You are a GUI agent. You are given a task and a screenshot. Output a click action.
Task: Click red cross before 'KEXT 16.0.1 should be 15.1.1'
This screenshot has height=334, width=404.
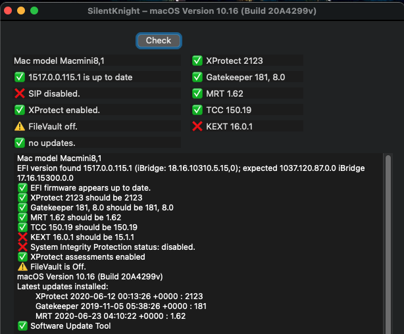(x=22, y=237)
